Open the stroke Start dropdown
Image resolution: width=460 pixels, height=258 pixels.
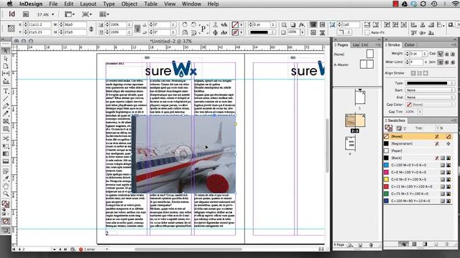click(x=430, y=90)
